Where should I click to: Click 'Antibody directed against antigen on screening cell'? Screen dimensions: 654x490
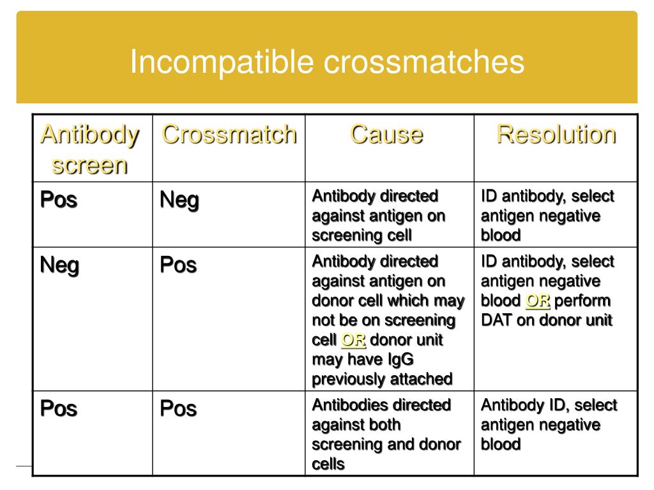click(x=379, y=216)
